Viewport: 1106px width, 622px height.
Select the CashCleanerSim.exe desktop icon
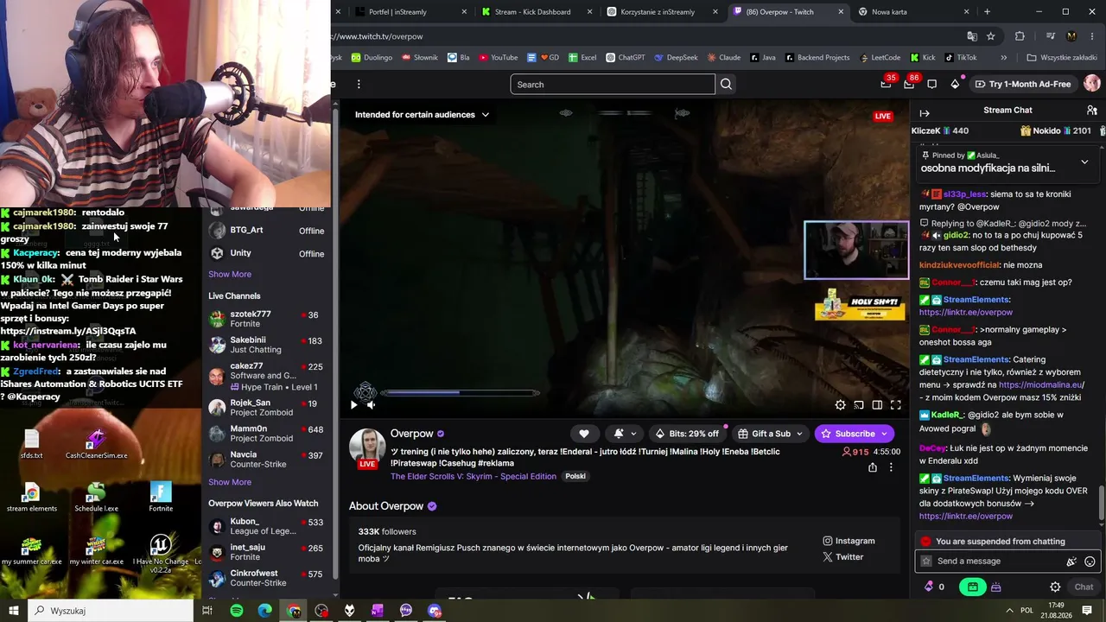pos(96,444)
